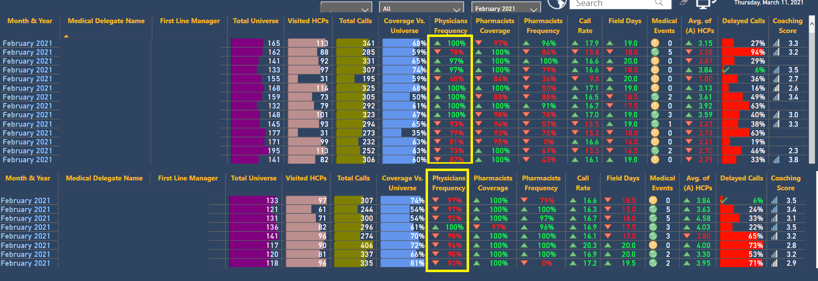Sort upper table by 'Call Rate' header
Image resolution: width=818 pixels, height=281 pixels.
point(585,26)
